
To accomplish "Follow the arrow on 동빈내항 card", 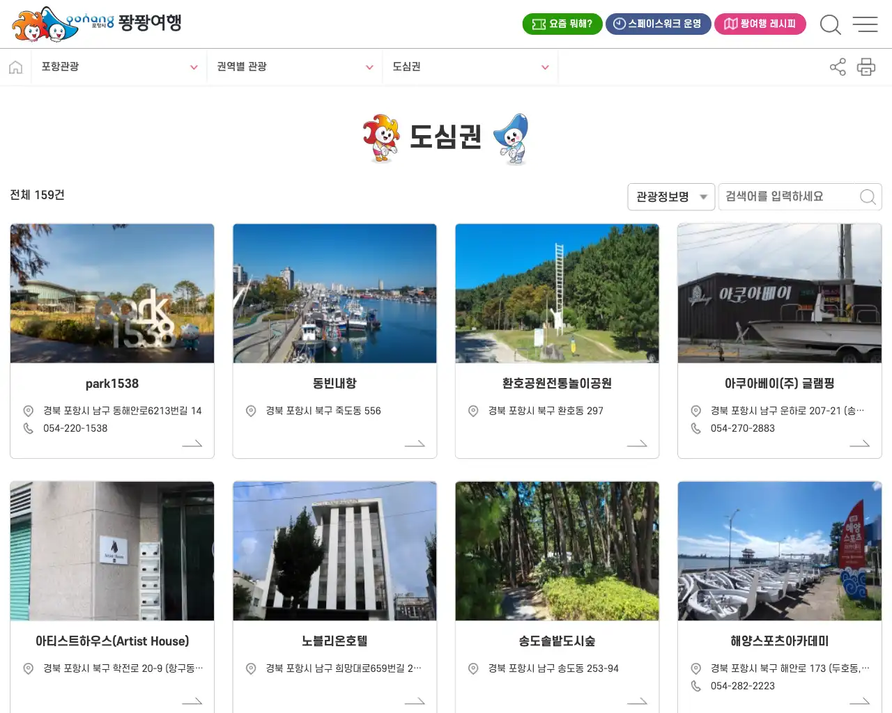I will coord(415,444).
